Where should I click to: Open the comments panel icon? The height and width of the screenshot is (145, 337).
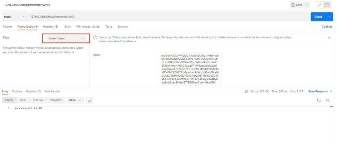point(327,5)
